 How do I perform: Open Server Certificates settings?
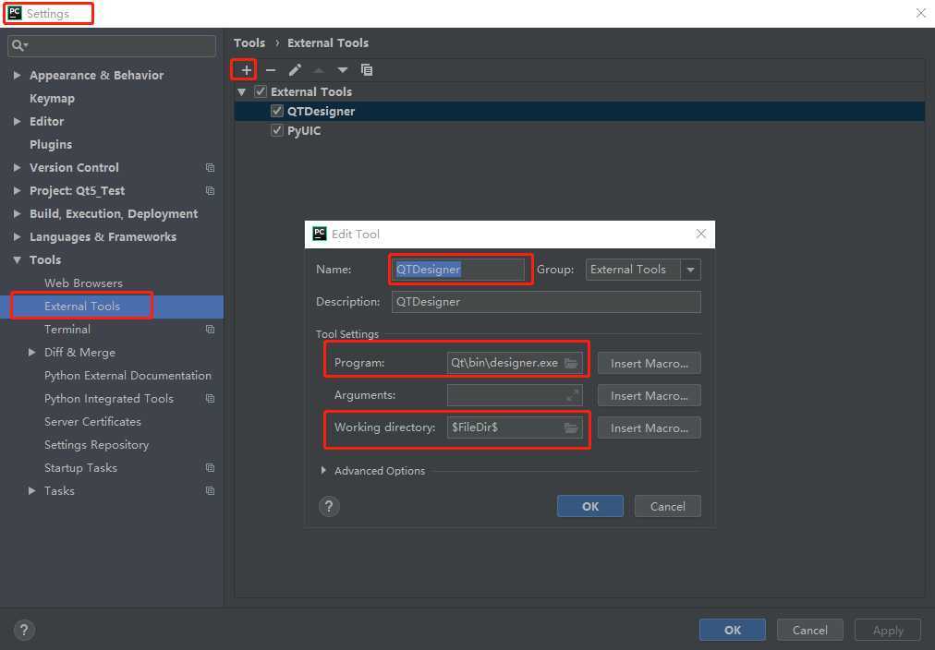92,422
